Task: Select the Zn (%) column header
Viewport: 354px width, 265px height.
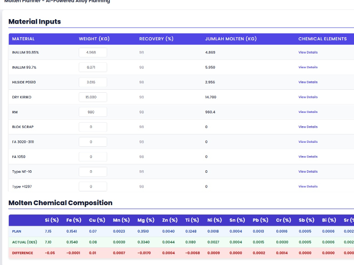Action: [x=170, y=220]
